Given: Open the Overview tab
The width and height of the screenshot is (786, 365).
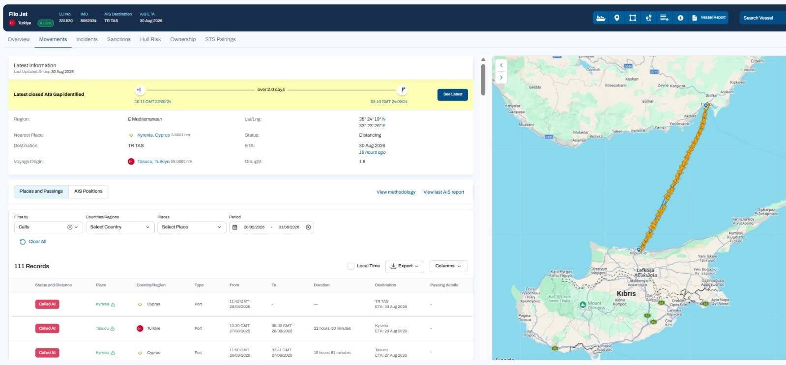Looking at the screenshot, I should (19, 39).
